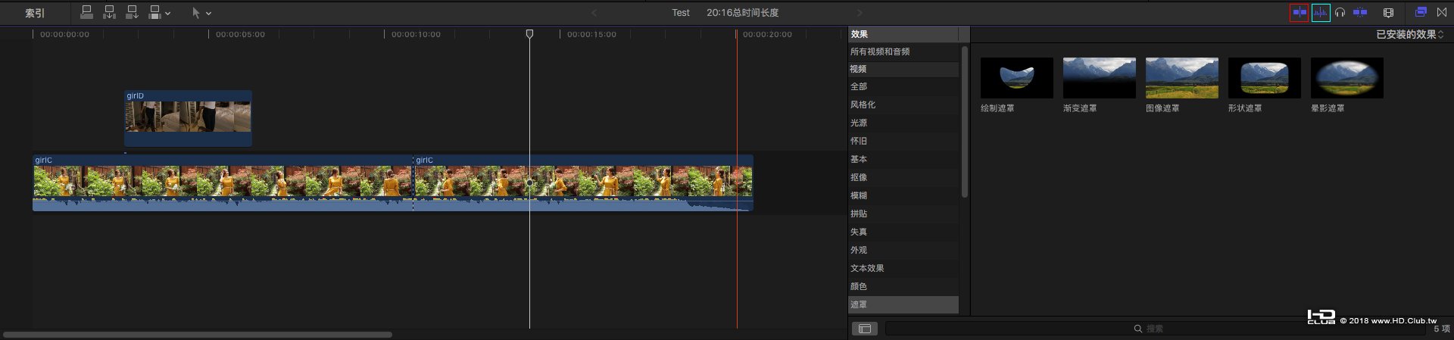Image resolution: width=1454 pixels, height=340 pixels.
Task: Open clip appearance filmstrip options
Action: point(1388,13)
